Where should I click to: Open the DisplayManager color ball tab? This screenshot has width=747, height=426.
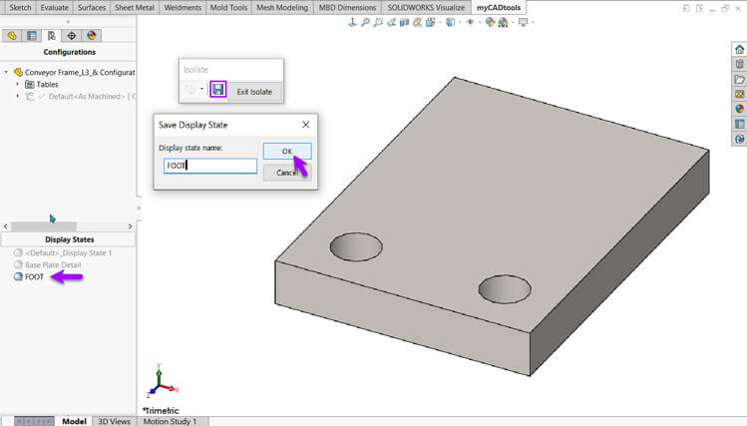pos(91,36)
